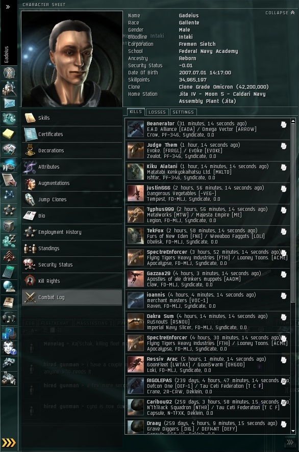
Task: Open the calculator icon in sidebar
Action: pyautogui.click(x=9, y=272)
